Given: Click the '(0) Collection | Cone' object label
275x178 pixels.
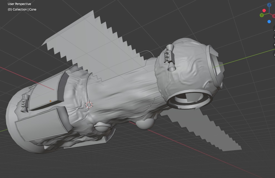Looking at the screenshot, I should click(22, 9).
